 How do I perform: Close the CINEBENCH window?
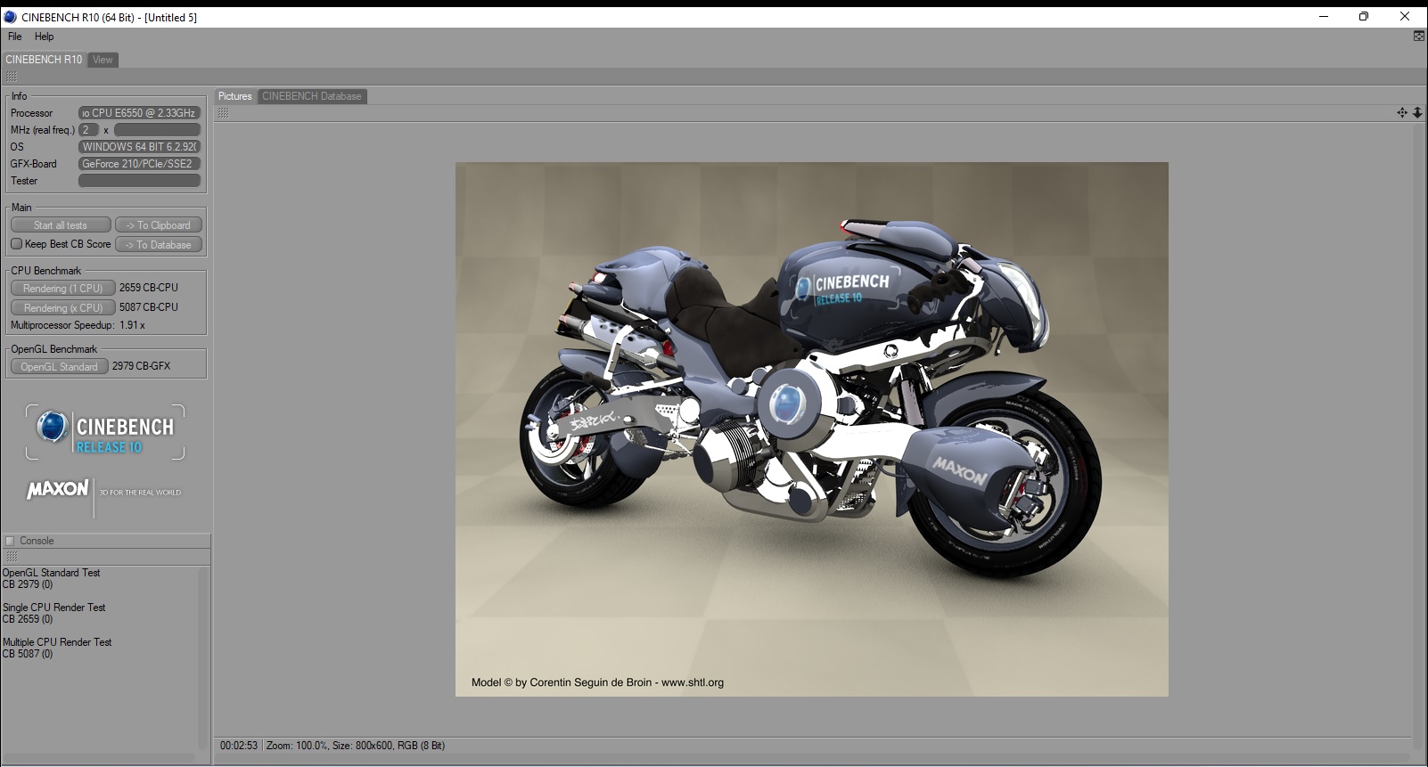[1406, 16]
